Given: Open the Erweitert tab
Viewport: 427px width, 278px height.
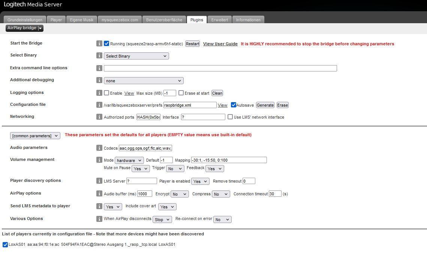Looking at the screenshot, I should pyautogui.click(x=219, y=20).
